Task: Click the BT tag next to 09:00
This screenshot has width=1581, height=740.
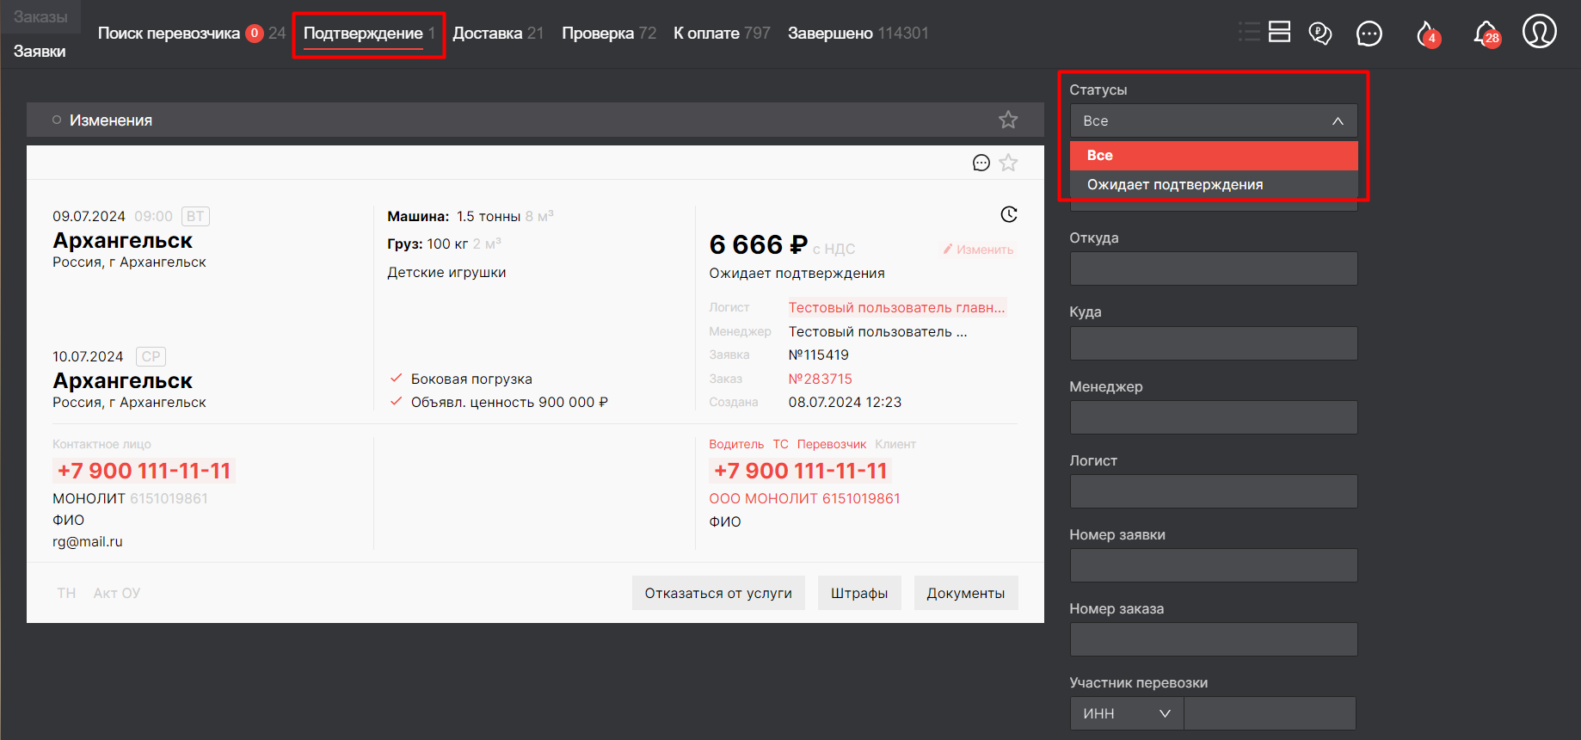Action: [x=195, y=216]
